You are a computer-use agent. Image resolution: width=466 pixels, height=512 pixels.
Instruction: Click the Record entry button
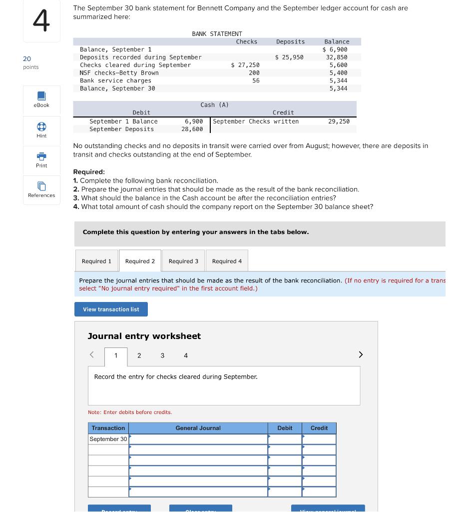(118, 509)
